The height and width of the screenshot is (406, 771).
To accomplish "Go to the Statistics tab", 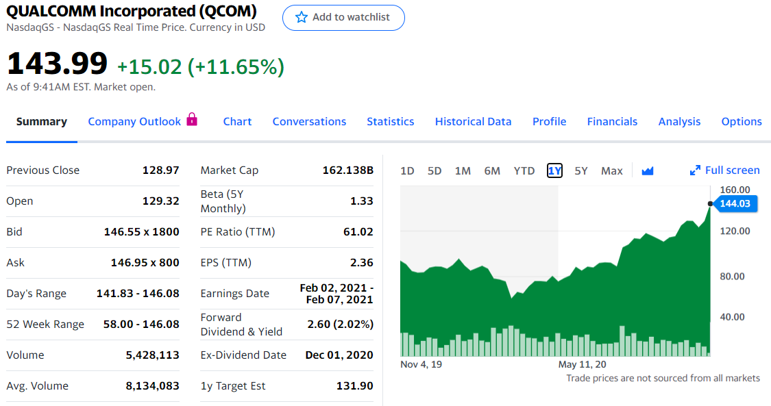I will pyautogui.click(x=391, y=122).
